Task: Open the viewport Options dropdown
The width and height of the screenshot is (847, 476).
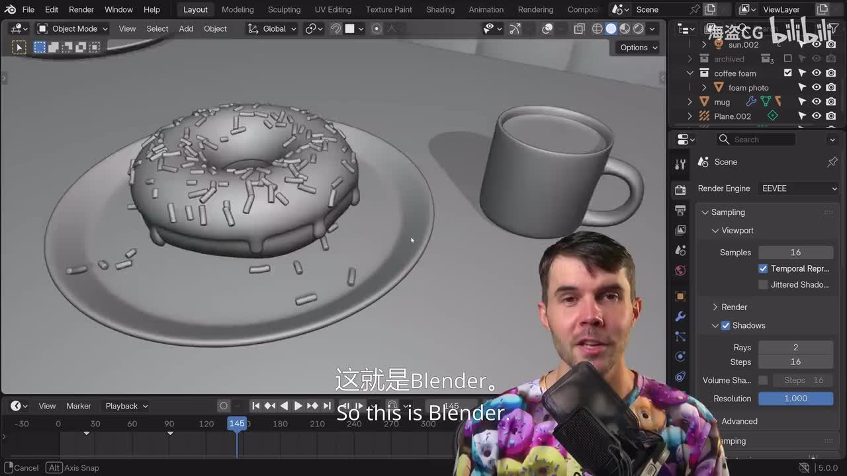Action: click(639, 47)
